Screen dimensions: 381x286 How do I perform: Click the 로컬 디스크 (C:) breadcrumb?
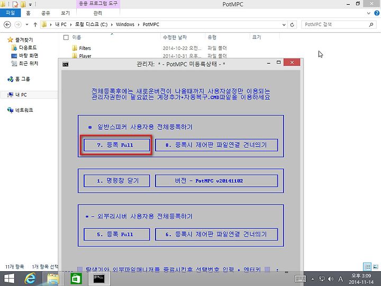pos(91,24)
